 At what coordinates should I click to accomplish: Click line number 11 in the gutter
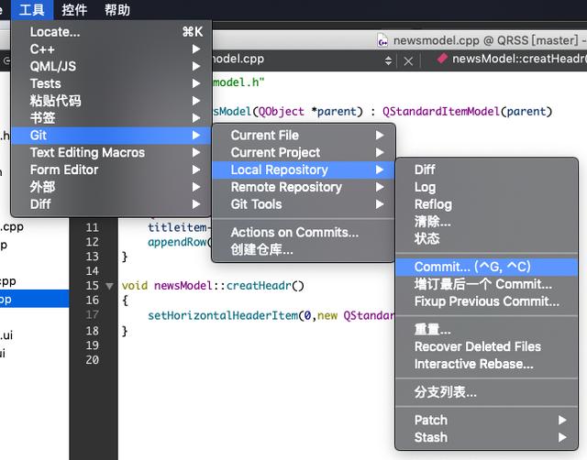click(92, 227)
